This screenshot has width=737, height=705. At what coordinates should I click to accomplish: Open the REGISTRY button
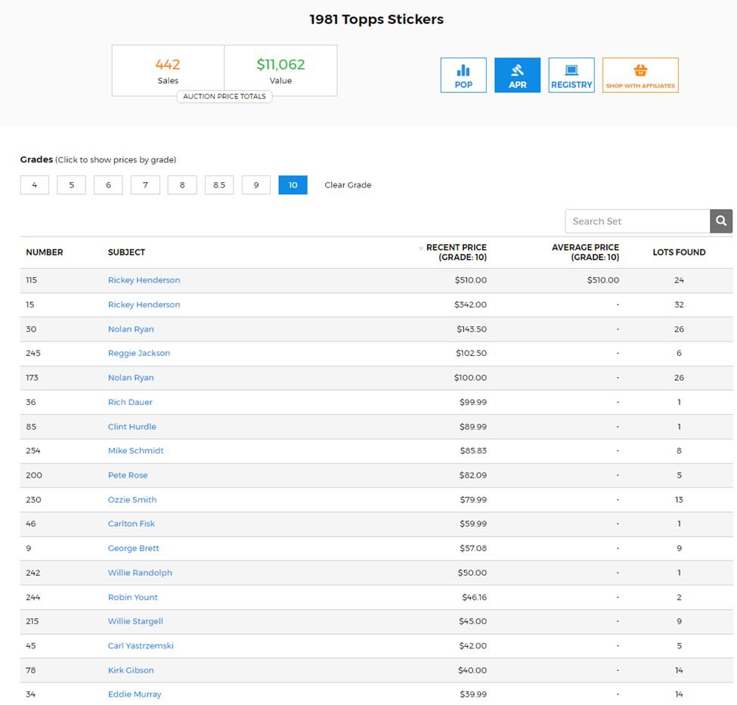tap(571, 76)
